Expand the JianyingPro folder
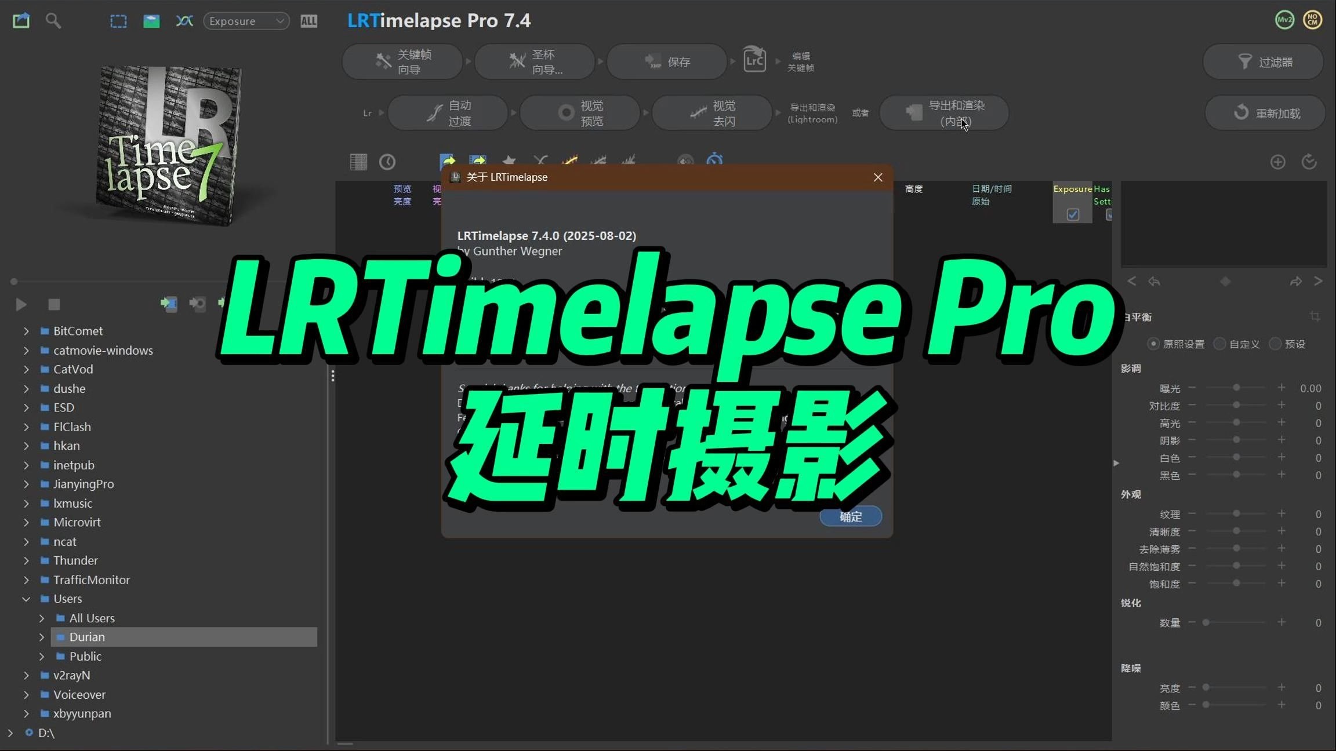This screenshot has width=1336, height=751. click(26, 484)
